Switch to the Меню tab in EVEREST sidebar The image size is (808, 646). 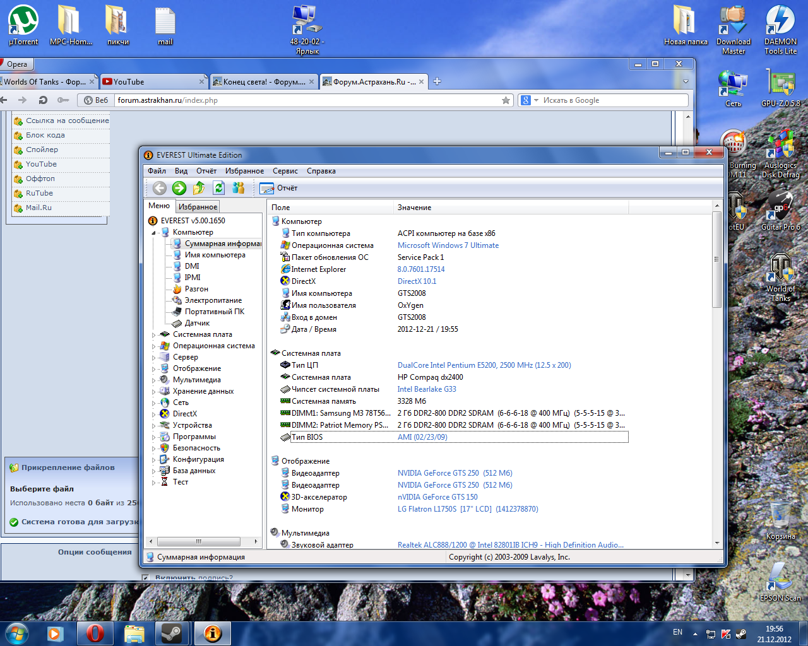point(159,206)
